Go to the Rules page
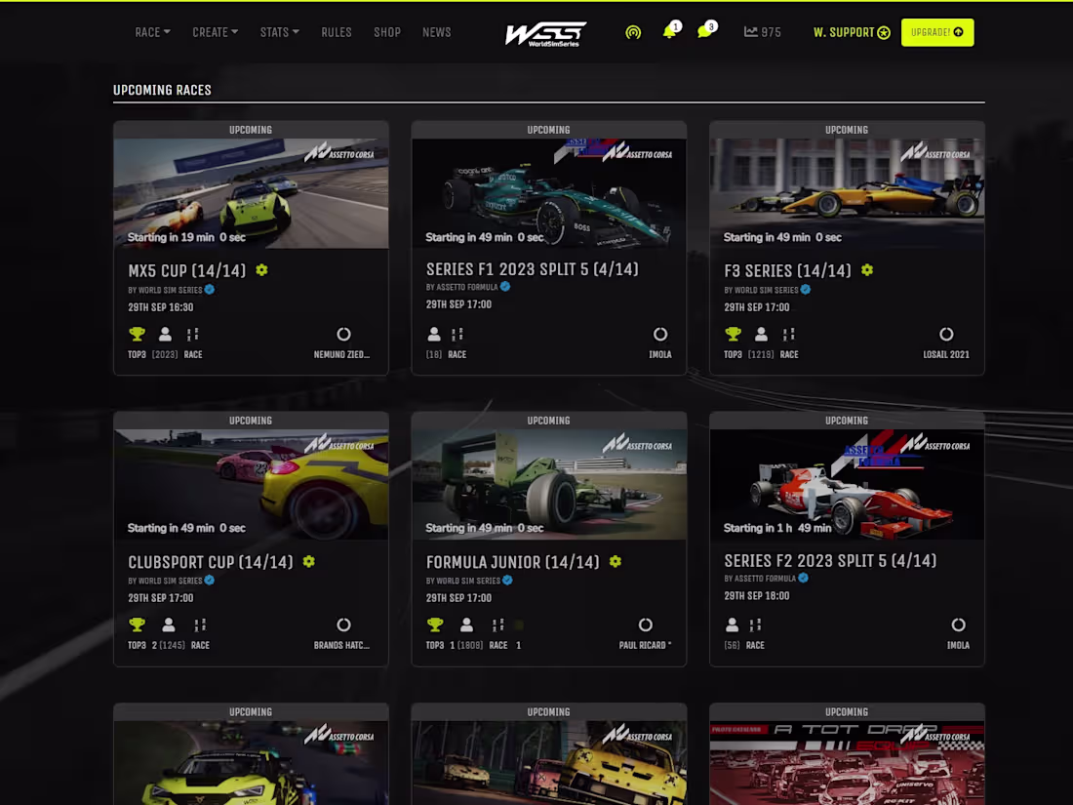The height and width of the screenshot is (805, 1073). pyautogui.click(x=336, y=32)
